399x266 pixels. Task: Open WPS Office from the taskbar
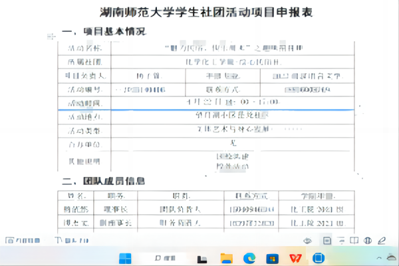pos(295,257)
